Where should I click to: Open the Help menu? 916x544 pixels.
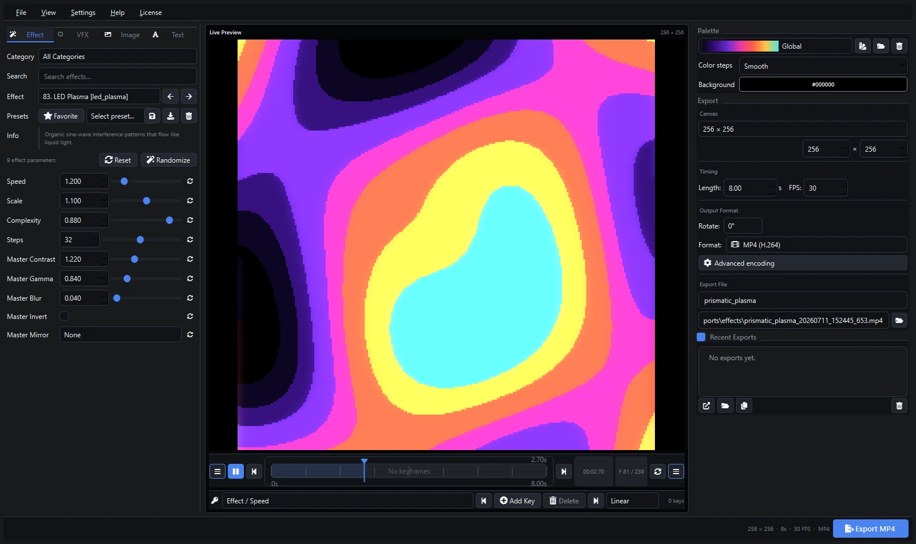[117, 12]
